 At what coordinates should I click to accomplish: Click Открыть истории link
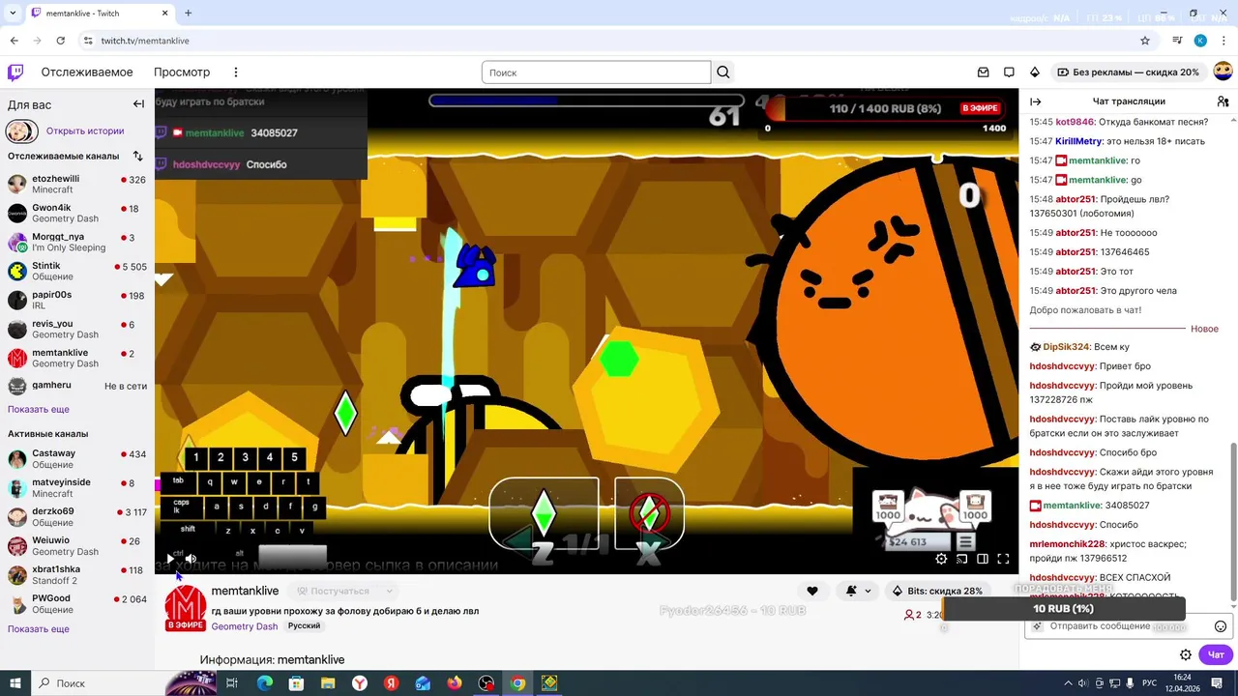coord(85,130)
